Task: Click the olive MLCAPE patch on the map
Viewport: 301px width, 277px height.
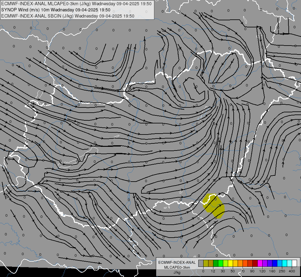Action: tap(214, 206)
